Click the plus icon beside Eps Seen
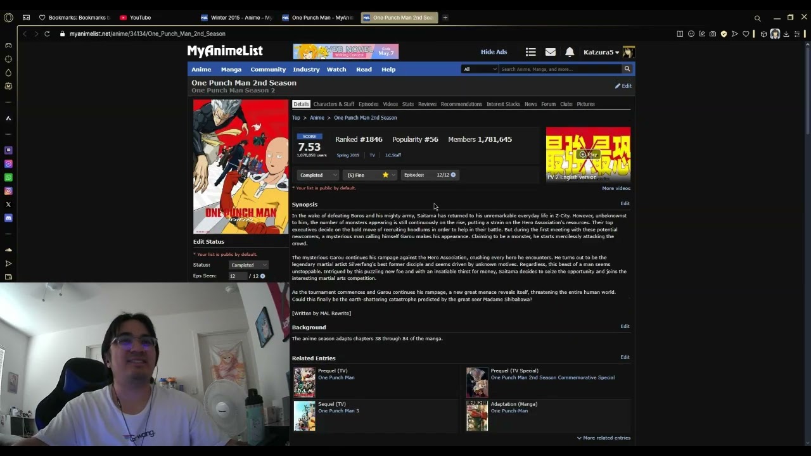The width and height of the screenshot is (811, 456). [262, 276]
